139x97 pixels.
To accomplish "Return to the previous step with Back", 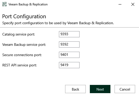I will click(x=75, y=89).
